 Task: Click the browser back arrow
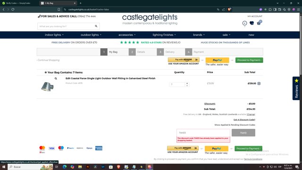(x=3, y=9)
